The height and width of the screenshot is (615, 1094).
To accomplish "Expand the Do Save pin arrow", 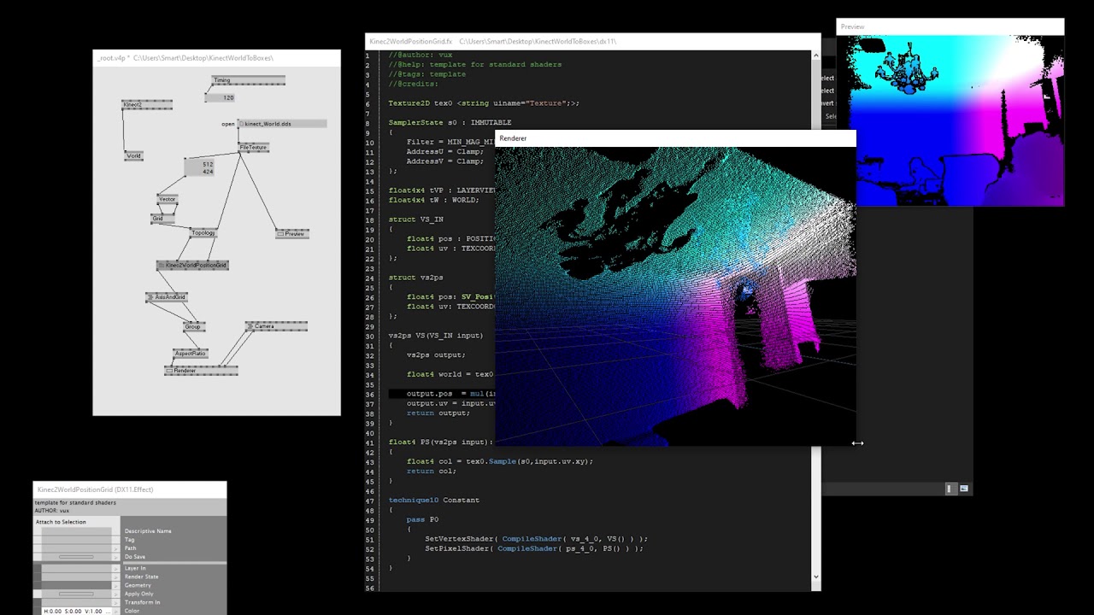I will [116, 557].
